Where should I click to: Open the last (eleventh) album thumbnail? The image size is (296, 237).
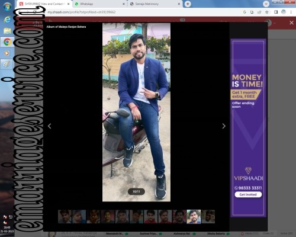click(x=208, y=217)
